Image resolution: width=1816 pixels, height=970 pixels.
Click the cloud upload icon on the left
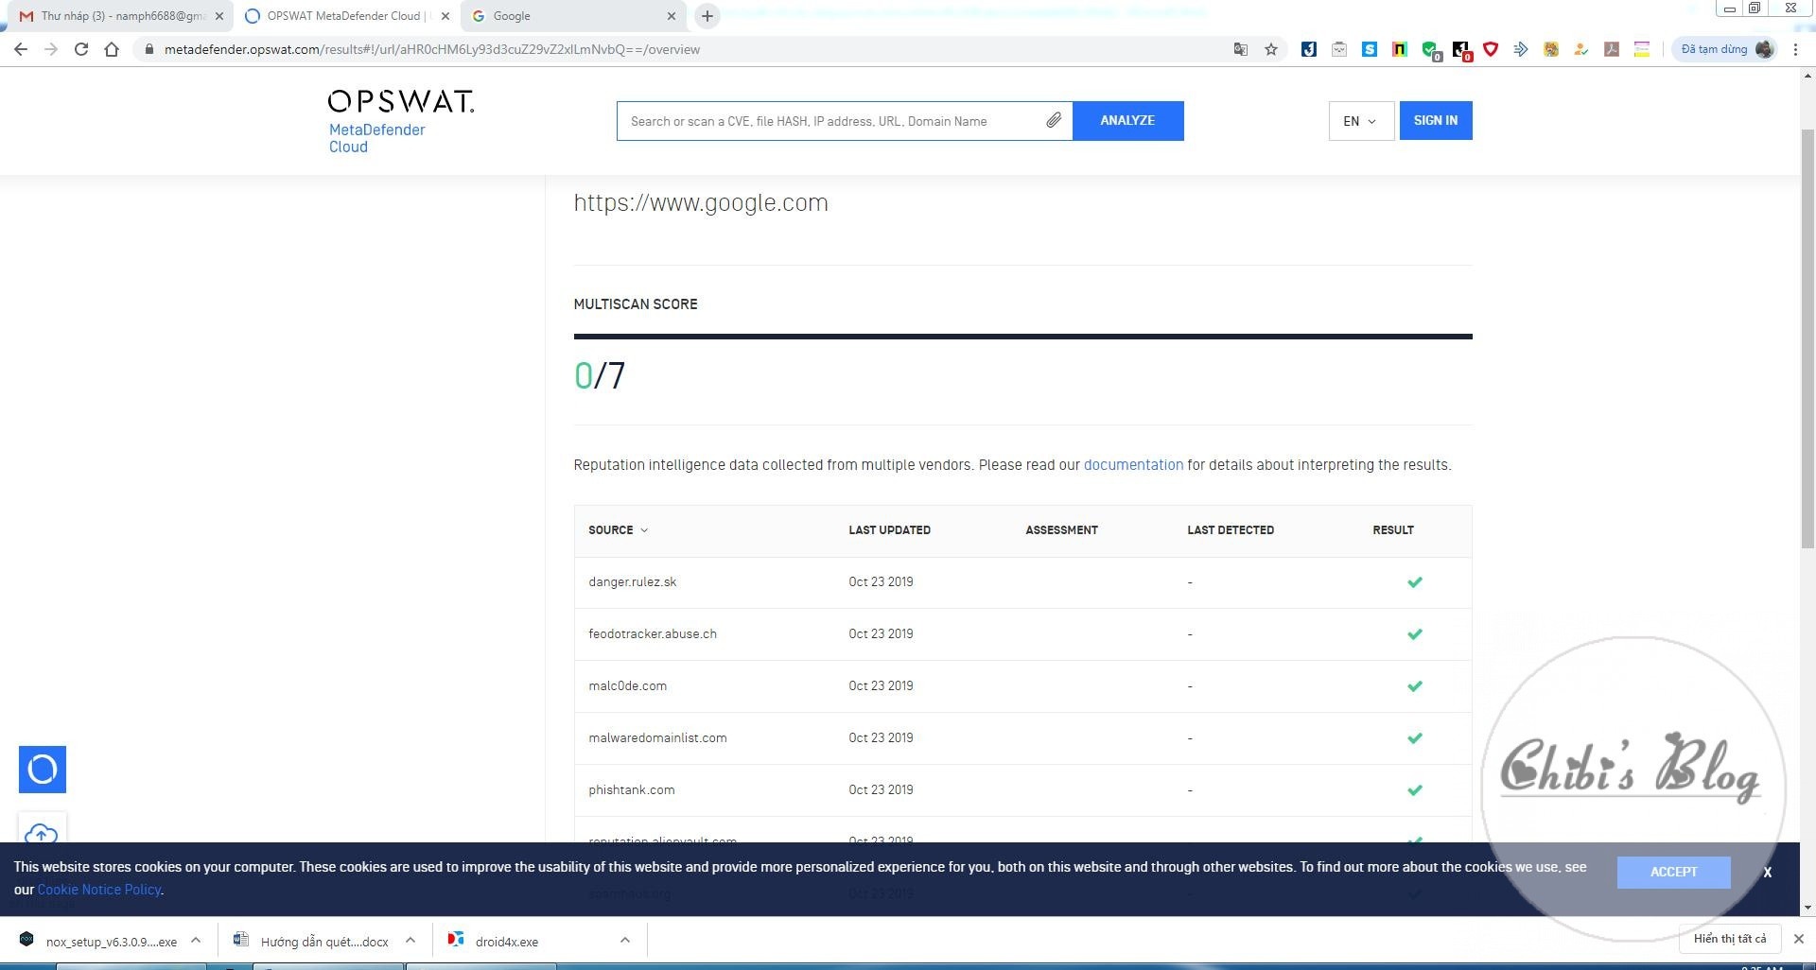42,833
